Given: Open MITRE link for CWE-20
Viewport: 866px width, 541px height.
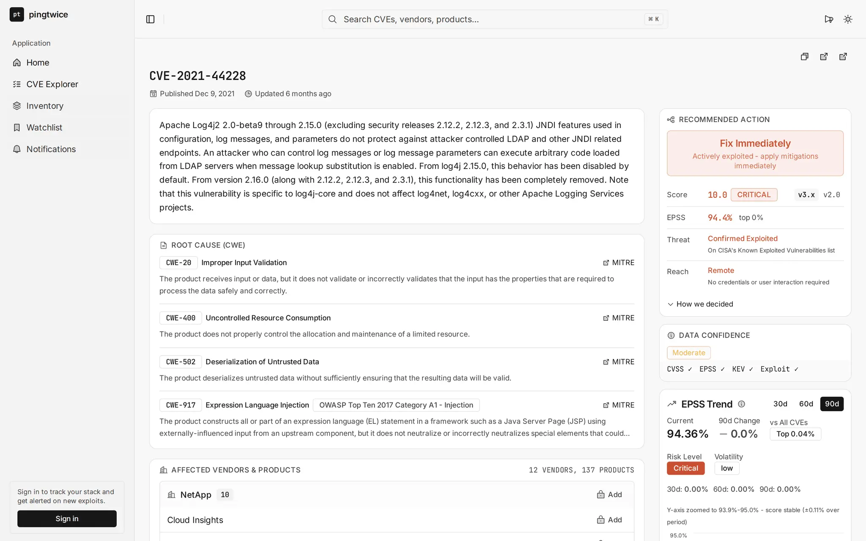Looking at the screenshot, I should (x=619, y=262).
